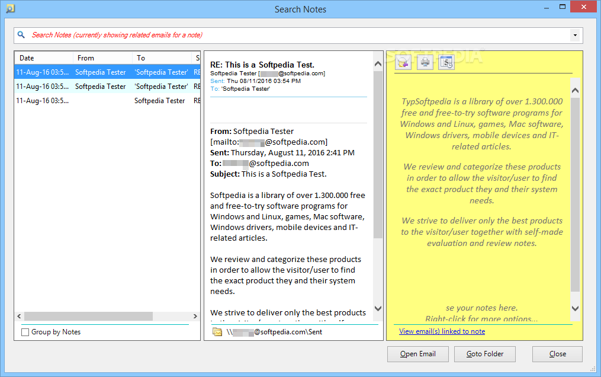Maximize the Search Notes window
This screenshot has height=377, width=601.
click(563, 7)
